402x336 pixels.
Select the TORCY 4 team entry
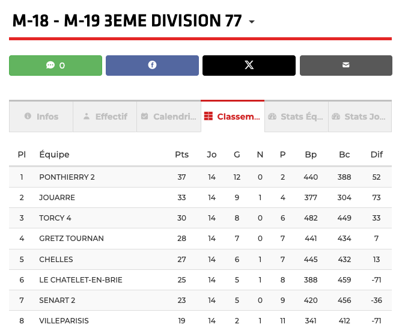click(55, 218)
